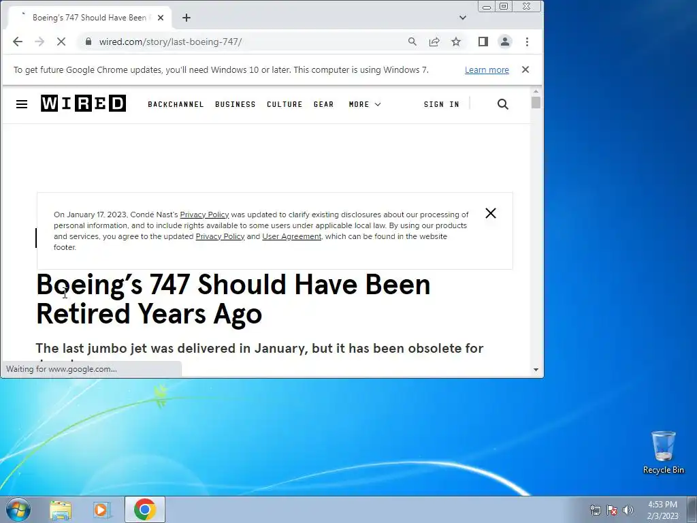Click the WIRED logo
This screenshot has height=523, width=697.
pos(84,104)
